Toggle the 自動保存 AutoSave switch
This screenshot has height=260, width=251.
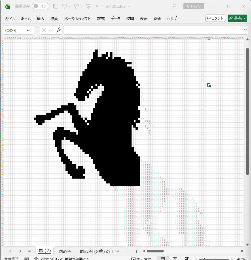click(x=41, y=6)
